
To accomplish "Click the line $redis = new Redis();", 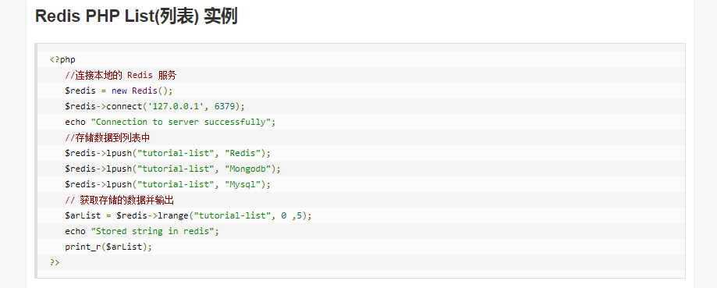I will click(x=119, y=91).
